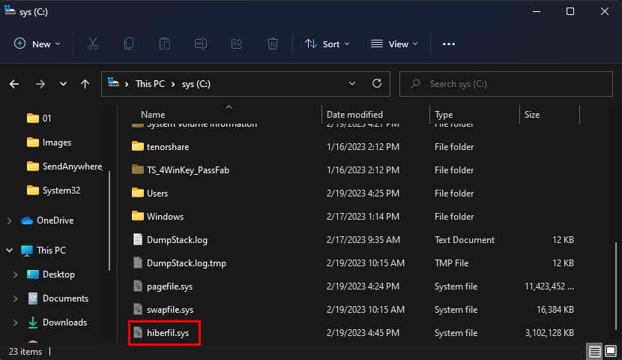Click the DumpStack.log document icon
622x360 pixels.
click(x=138, y=239)
